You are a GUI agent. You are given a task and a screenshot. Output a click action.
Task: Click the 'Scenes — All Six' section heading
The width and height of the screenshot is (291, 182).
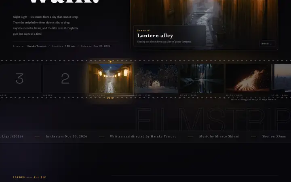tap(30, 178)
